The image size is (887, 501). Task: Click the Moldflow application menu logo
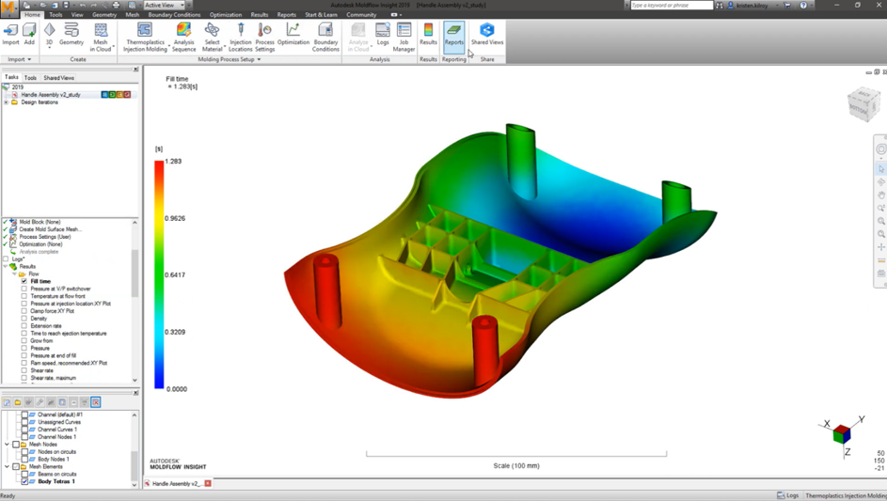coord(9,8)
